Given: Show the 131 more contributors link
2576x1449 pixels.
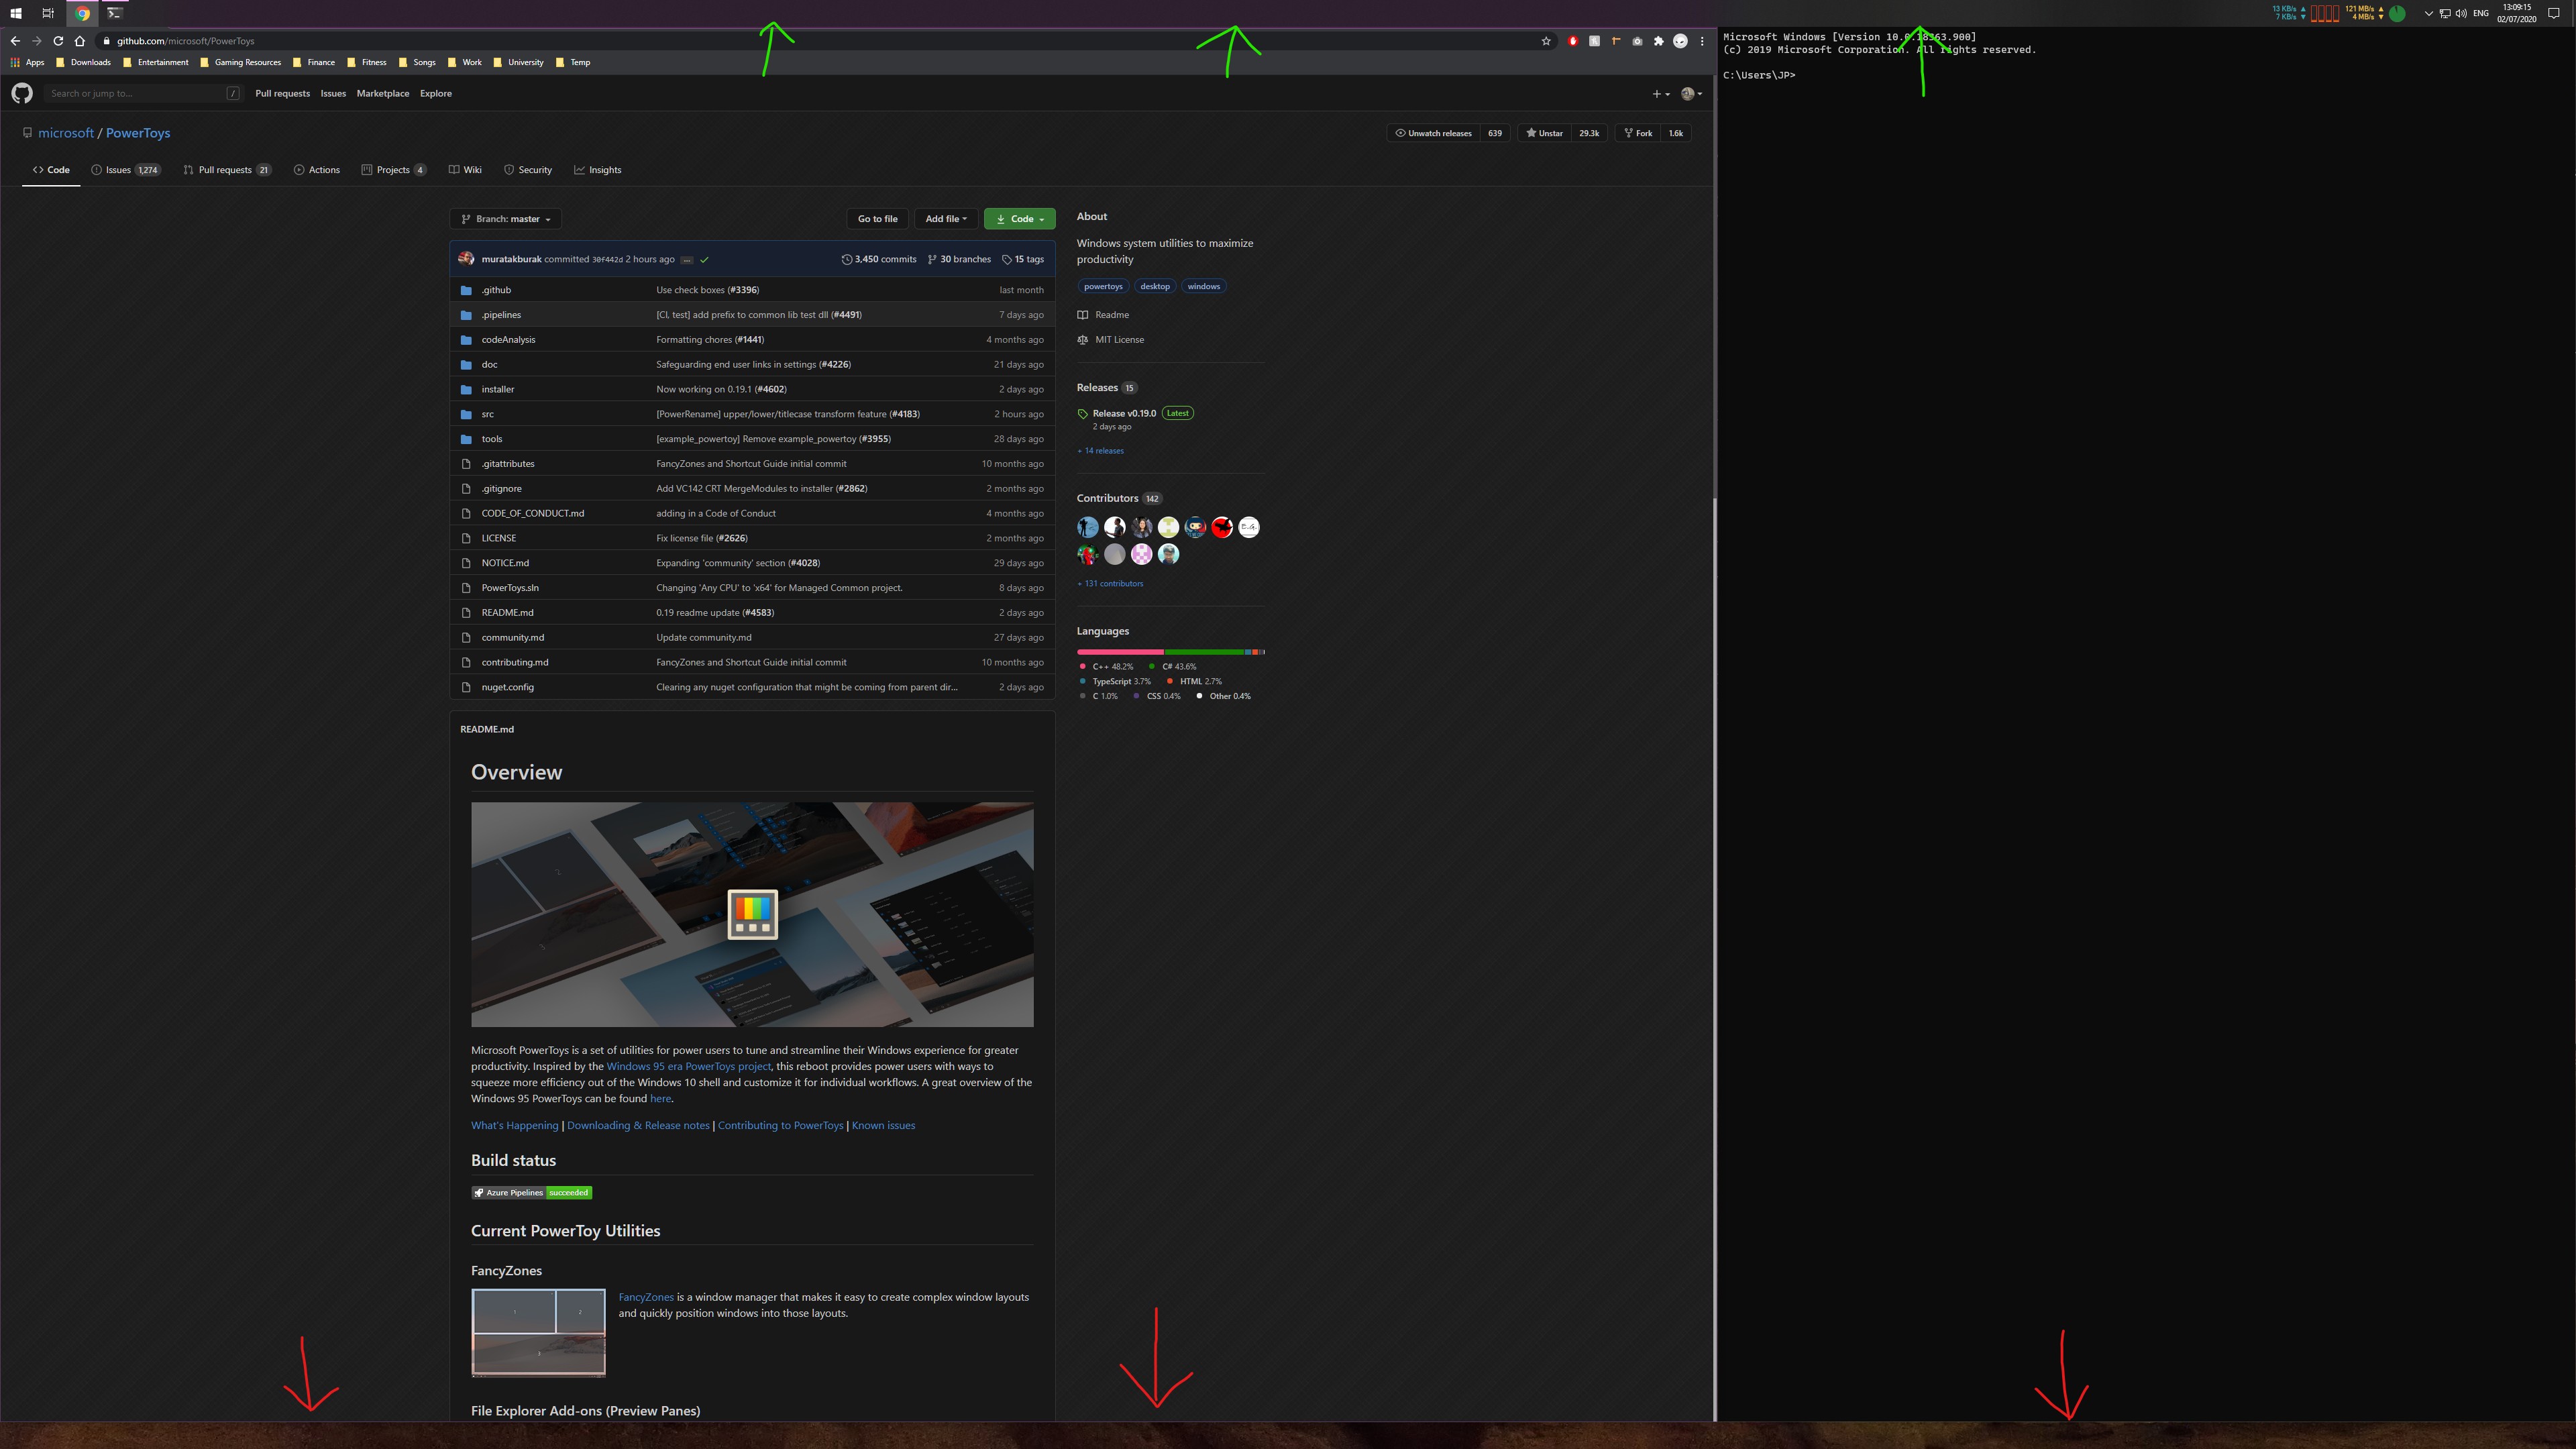Looking at the screenshot, I should click(1110, 584).
